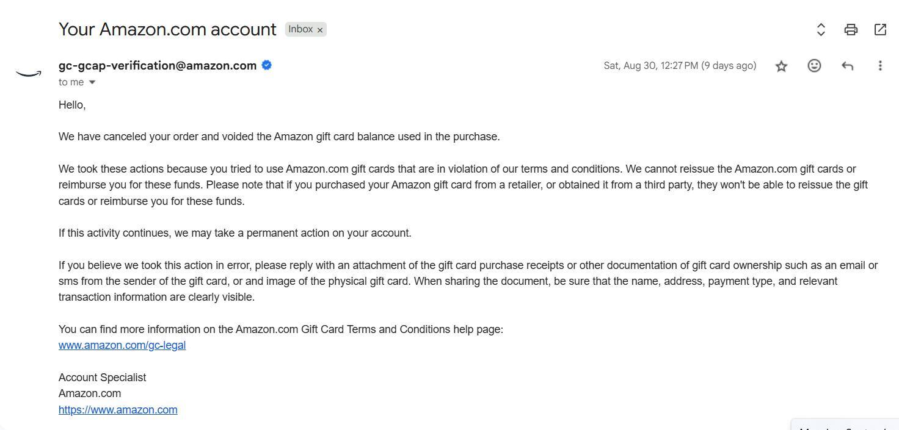899x430 pixels.
Task: Show recipient details arrow beside "to me"
Action: point(92,82)
